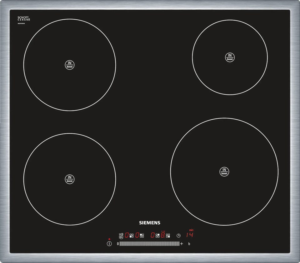Image resolution: width=300 pixels, height=263 pixels.
Task: Tap the red 'min' label above the timer
Action: coord(191,230)
